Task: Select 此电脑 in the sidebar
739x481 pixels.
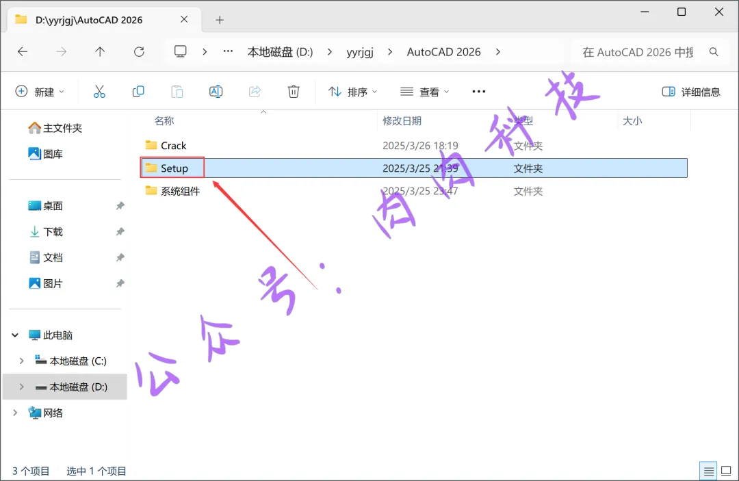Action: (51, 335)
